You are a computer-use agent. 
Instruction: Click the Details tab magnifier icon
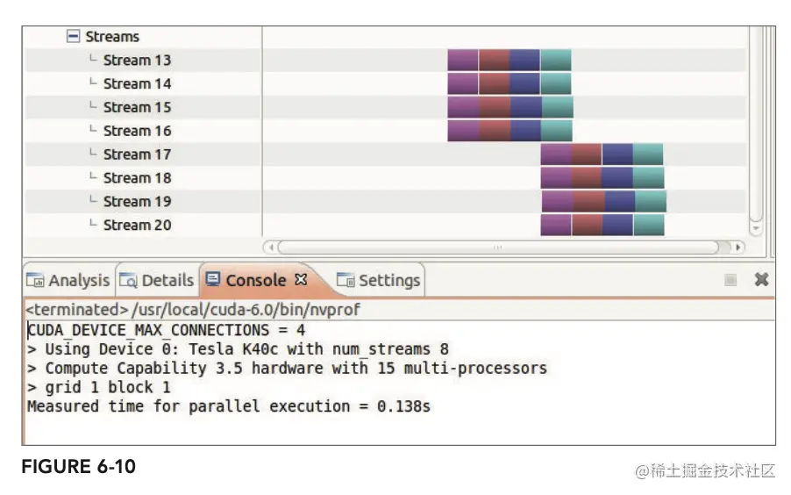128,280
